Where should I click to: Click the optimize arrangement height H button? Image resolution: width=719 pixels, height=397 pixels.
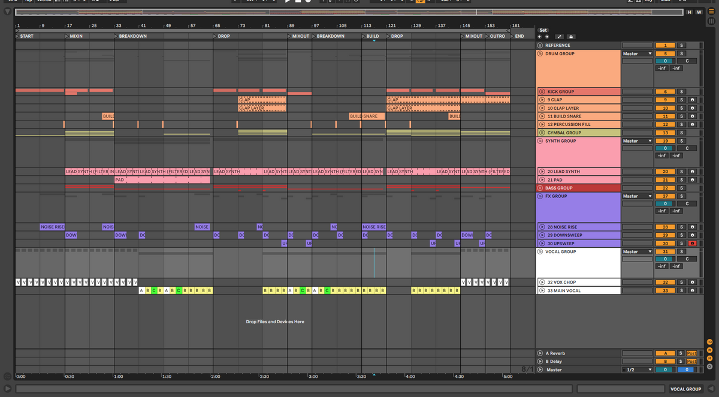pos(690,12)
